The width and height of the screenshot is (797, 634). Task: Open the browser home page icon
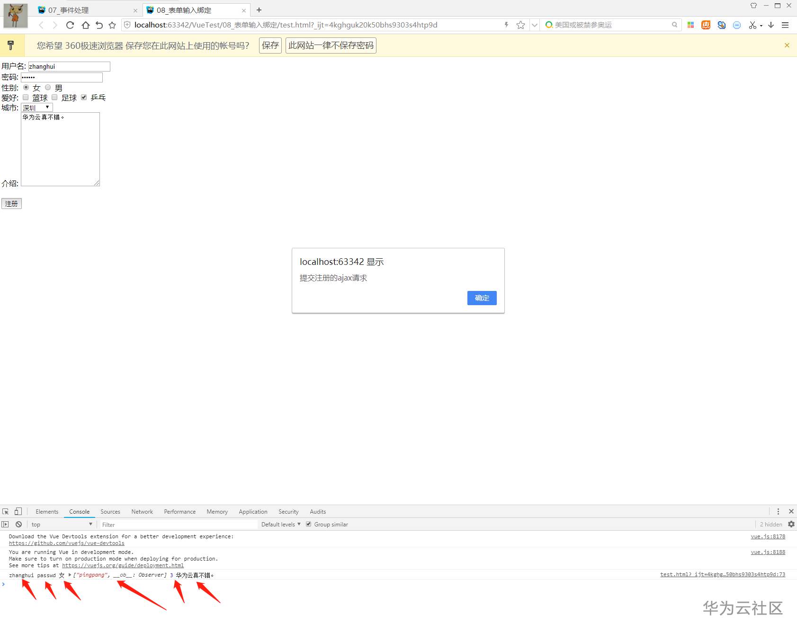click(x=85, y=25)
